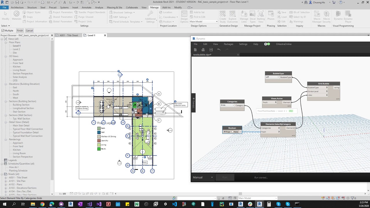Click Purge Unused
The height and width of the screenshot is (208, 370).
84,17
